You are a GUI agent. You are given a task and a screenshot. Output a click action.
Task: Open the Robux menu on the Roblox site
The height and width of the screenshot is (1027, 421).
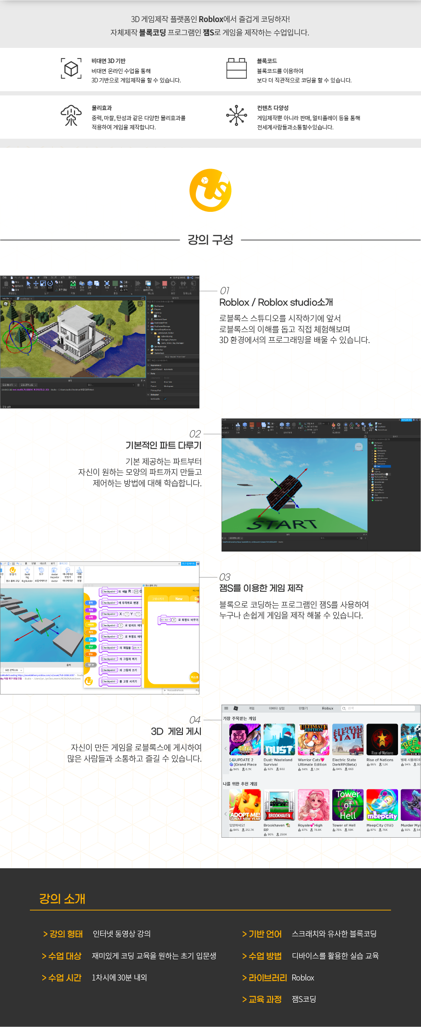[328, 708]
